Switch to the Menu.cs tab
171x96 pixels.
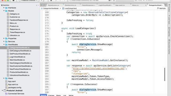[x=135, y=5]
